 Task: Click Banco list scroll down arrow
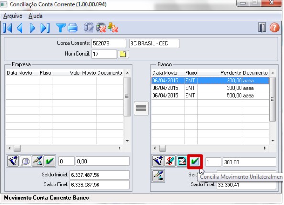click(273, 141)
